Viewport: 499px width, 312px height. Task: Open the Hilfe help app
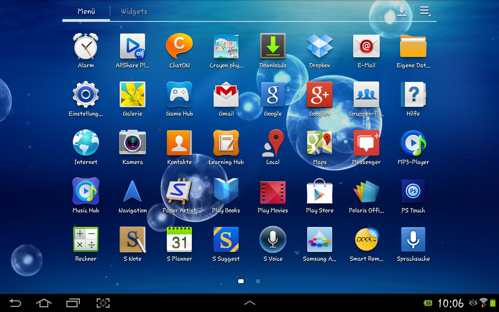[x=413, y=95]
